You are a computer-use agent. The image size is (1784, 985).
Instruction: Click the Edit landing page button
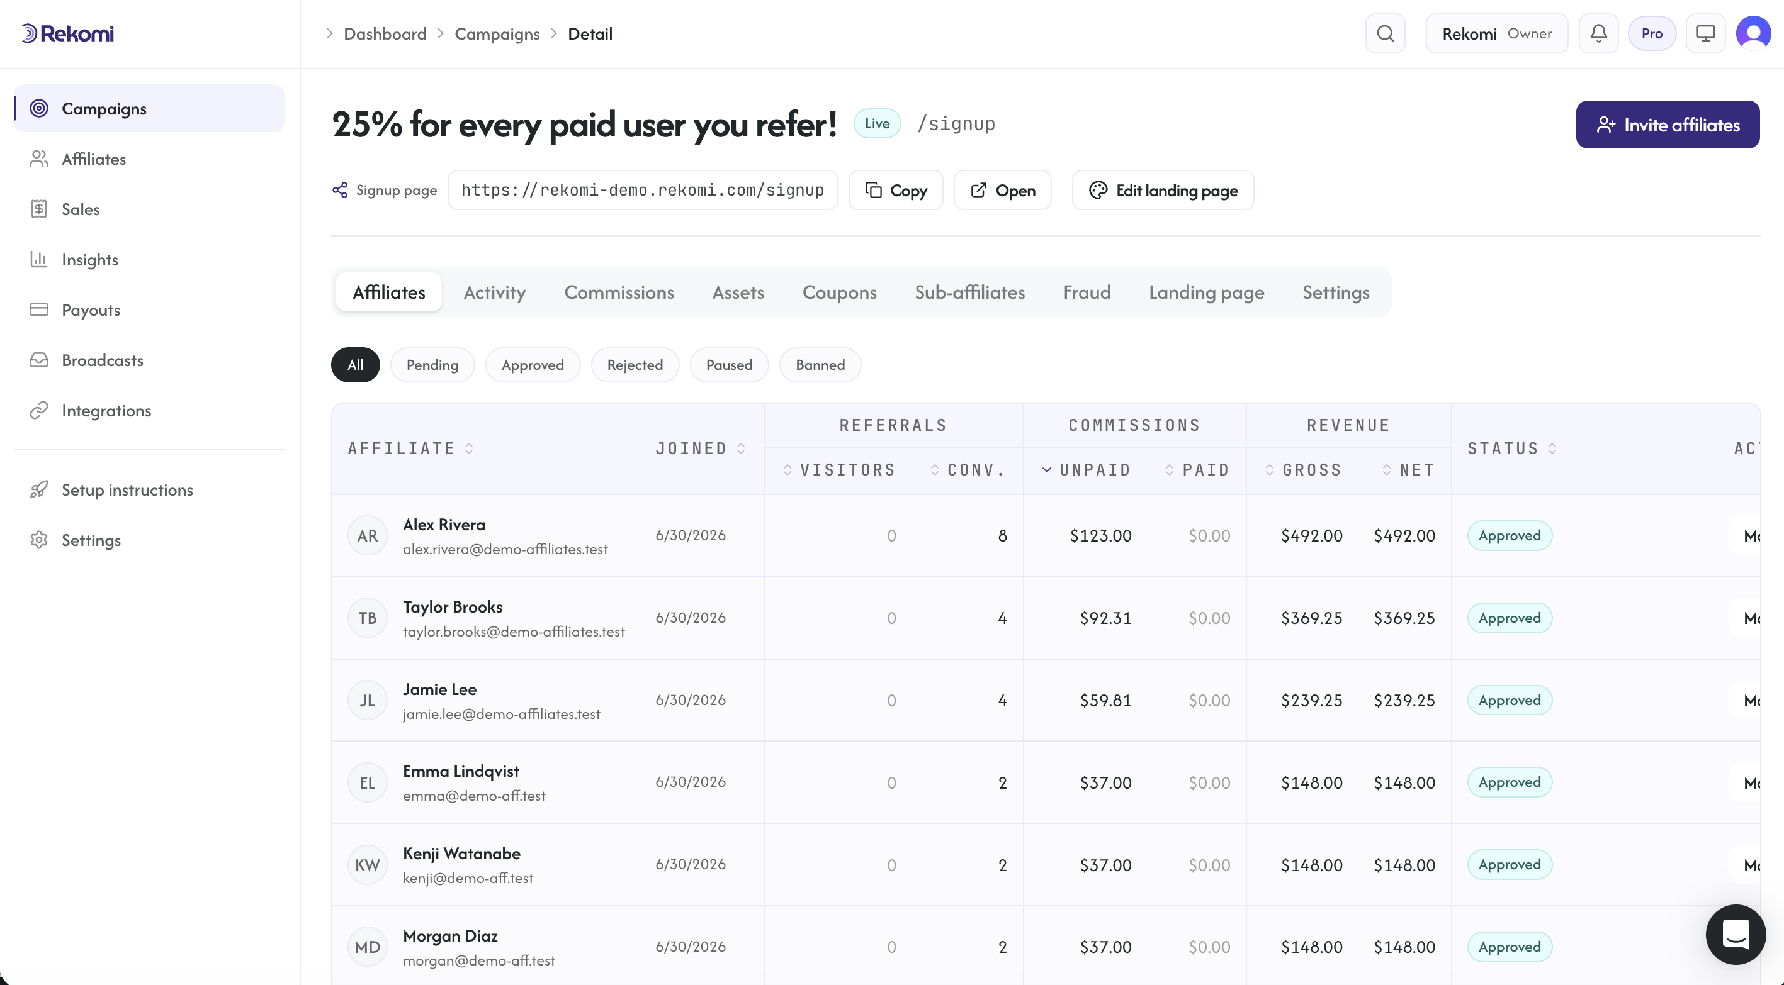pos(1163,190)
